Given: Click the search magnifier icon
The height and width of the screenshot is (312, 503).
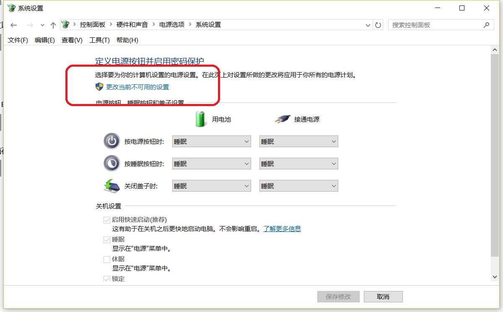Looking at the screenshot, I should 486,25.
